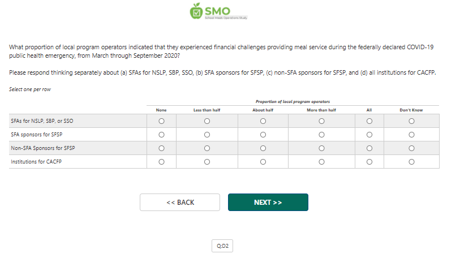Go to previous page with BACK button
This screenshot has width=460, height=258.
tap(180, 203)
